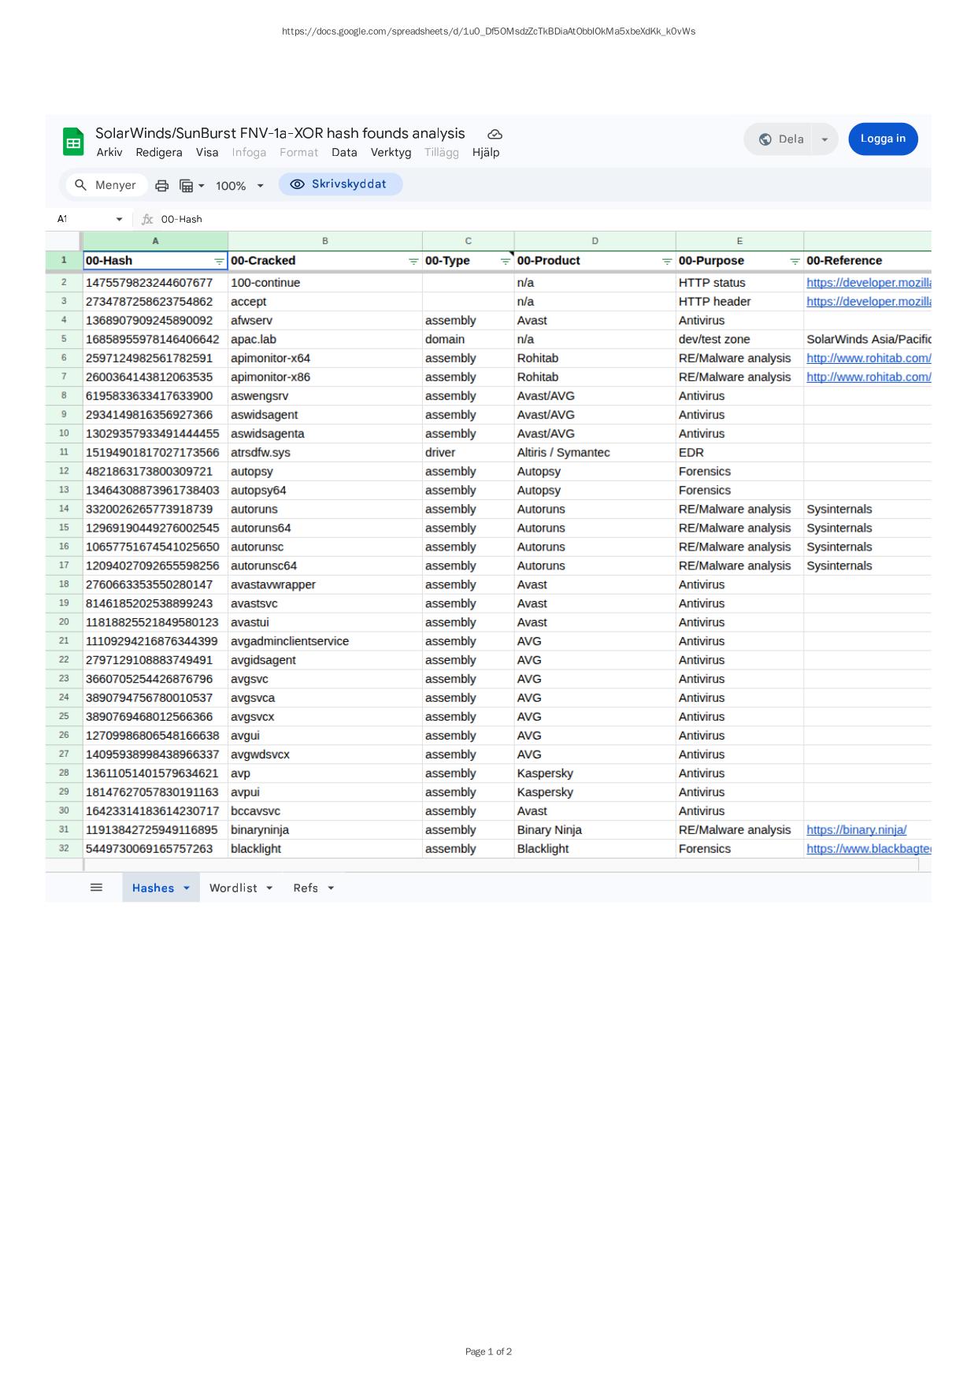Click the filter icon in 00-Cracked header
The height and width of the screenshot is (1383, 978).
[413, 261]
